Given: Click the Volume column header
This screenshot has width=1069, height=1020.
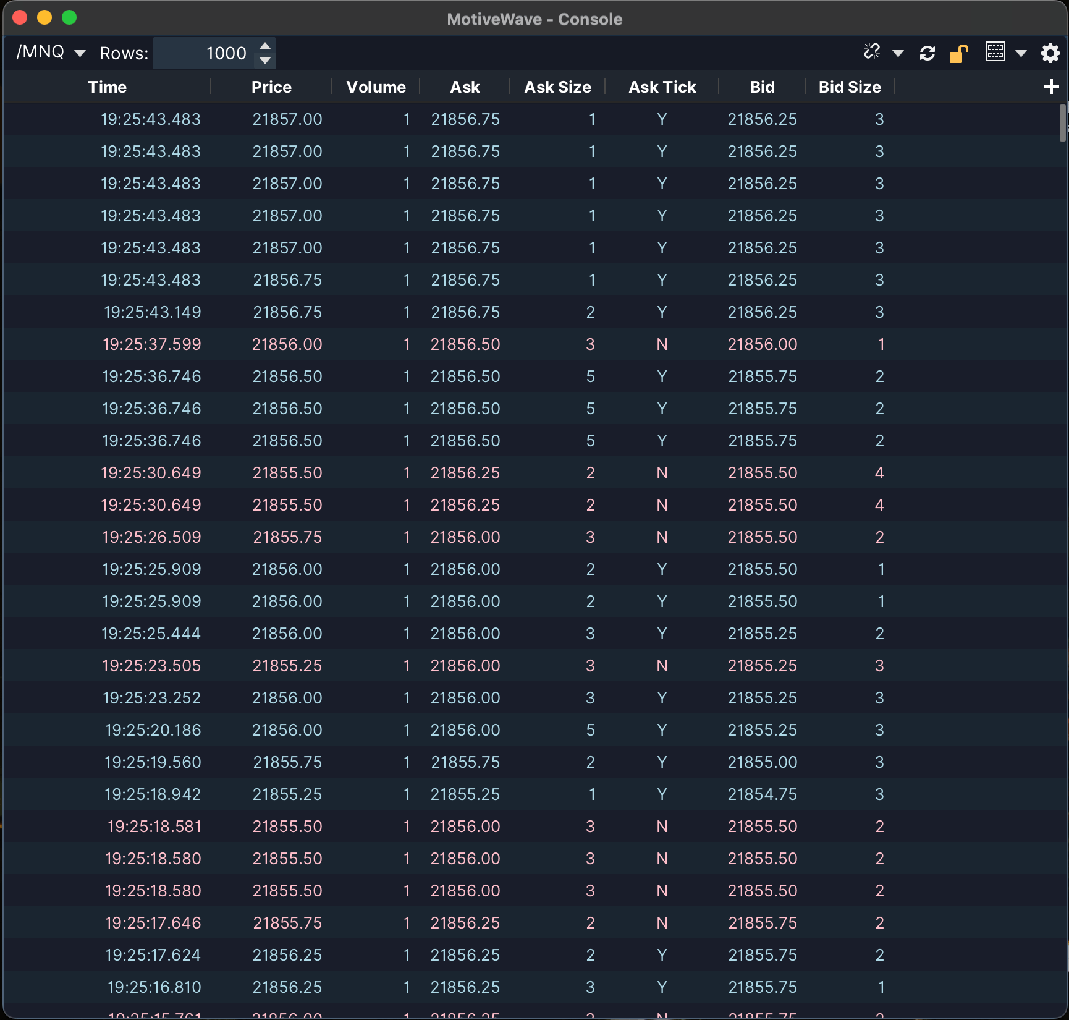Looking at the screenshot, I should click(376, 87).
